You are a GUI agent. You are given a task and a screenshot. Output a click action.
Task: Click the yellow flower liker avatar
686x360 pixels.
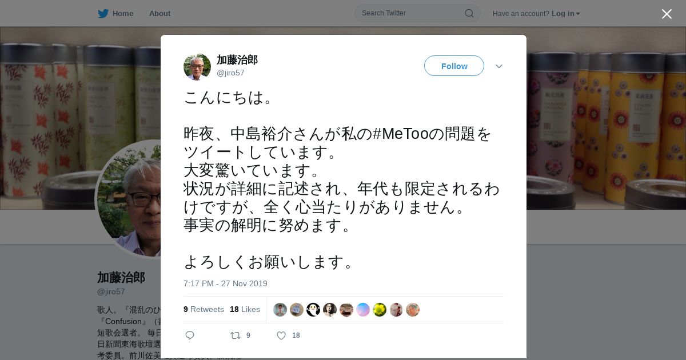point(380,310)
